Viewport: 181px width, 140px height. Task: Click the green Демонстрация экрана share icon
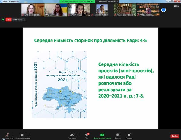point(102,135)
